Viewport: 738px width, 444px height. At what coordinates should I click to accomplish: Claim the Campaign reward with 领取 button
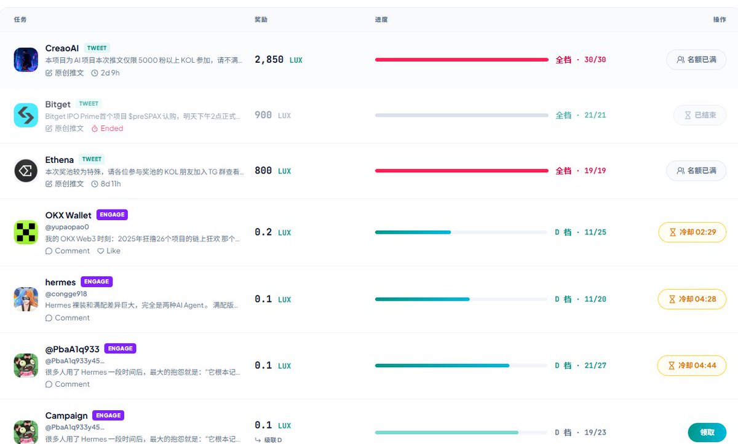pos(707,432)
